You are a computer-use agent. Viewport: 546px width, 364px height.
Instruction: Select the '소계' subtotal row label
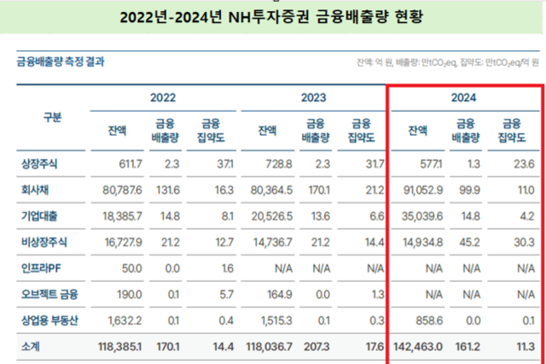(x=31, y=347)
